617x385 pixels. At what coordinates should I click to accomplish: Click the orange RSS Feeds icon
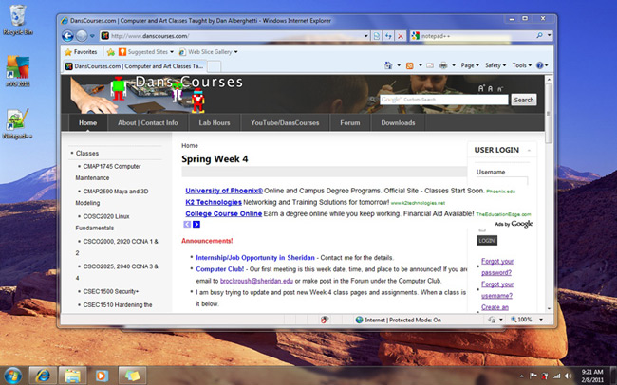pos(410,65)
